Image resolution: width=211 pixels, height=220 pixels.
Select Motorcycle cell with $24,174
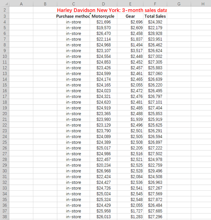click(x=104, y=79)
